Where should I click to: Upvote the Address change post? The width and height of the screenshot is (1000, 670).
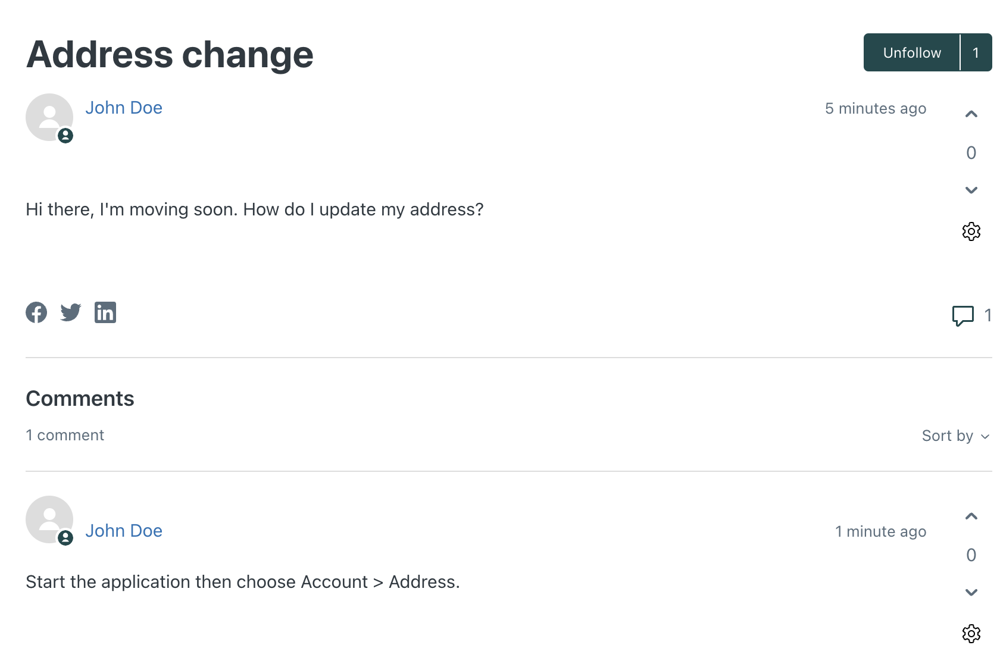(x=971, y=114)
